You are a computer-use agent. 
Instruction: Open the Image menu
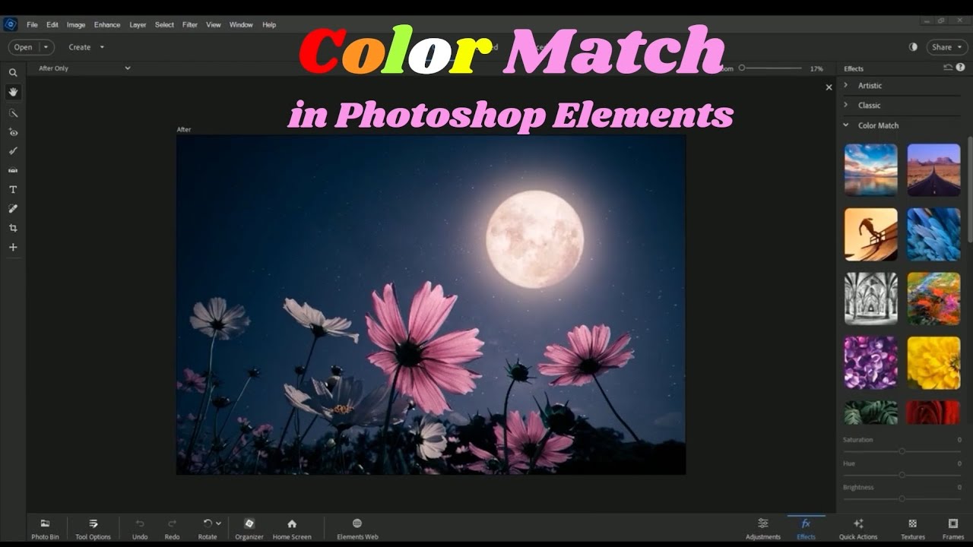pos(76,25)
